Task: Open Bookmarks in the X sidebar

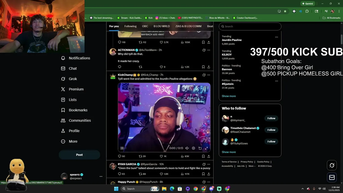Action: 74,110
